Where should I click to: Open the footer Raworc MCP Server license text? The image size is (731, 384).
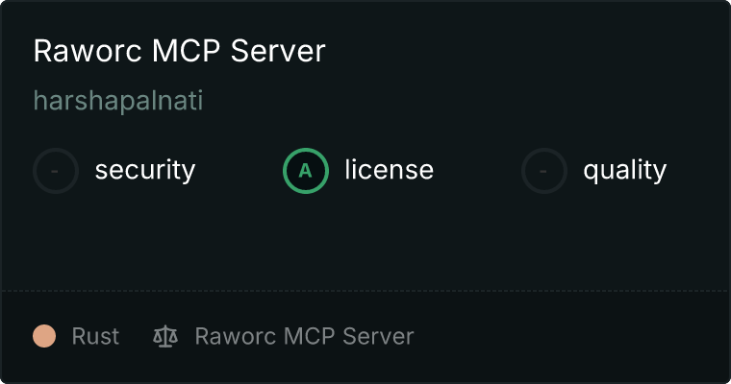coord(305,336)
